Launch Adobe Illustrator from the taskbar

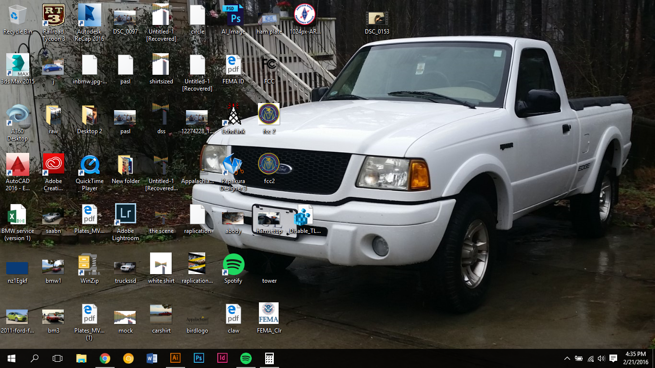(175, 358)
